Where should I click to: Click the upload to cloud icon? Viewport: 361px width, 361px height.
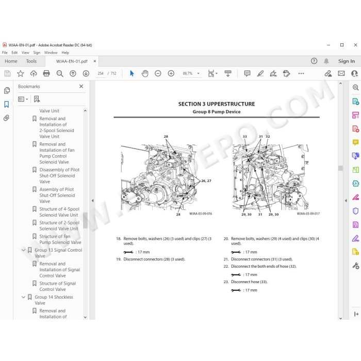34,73
